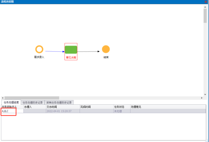Click the 结束 label text
Screen dimensions: 209x142
click(x=106, y=57)
